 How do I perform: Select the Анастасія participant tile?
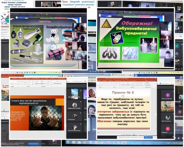(x=75, y=128)
